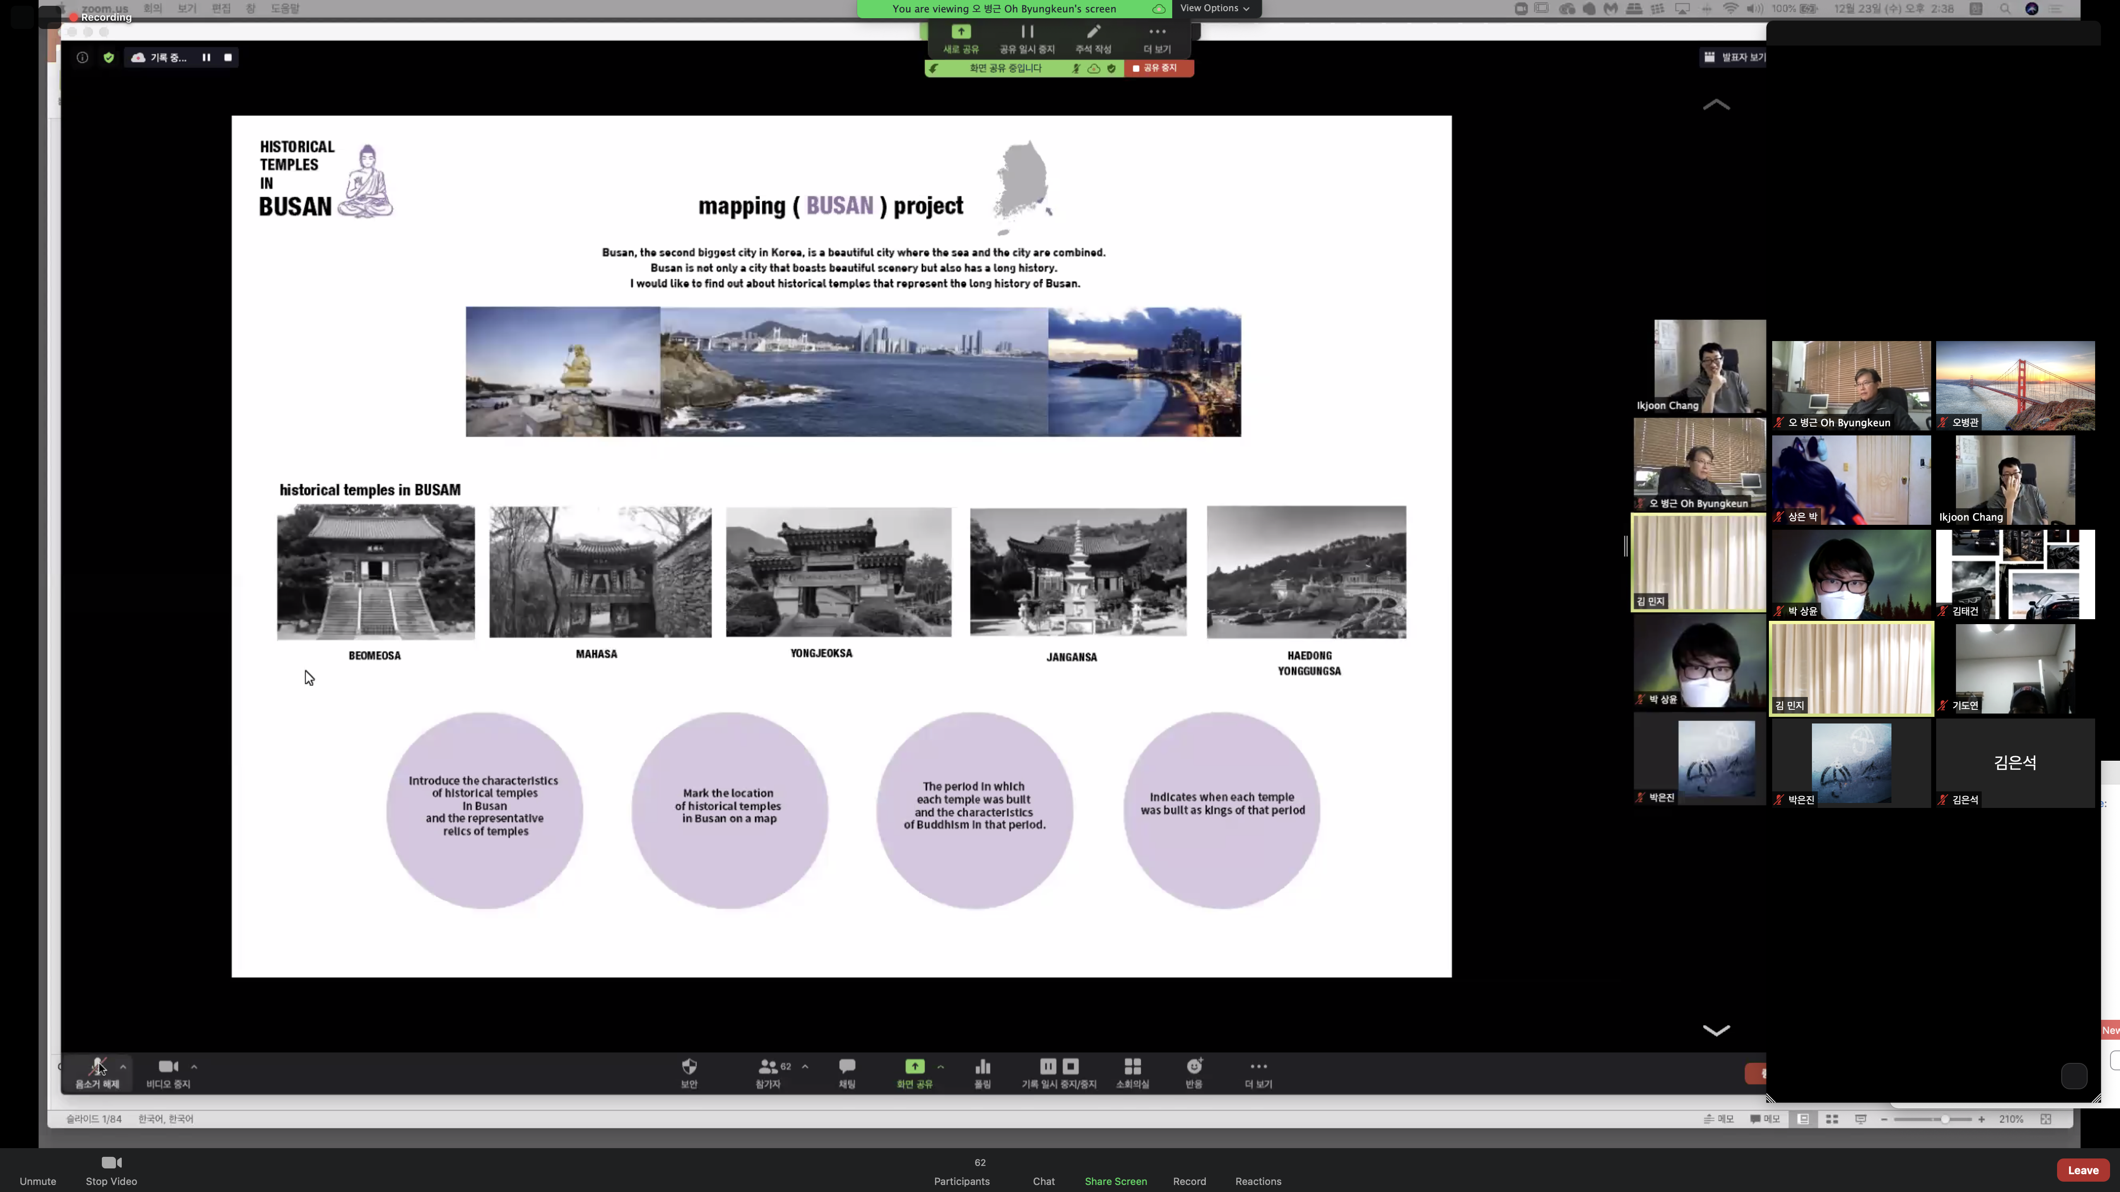Show earlier participant thumbnails with the up chevron

(x=1716, y=104)
